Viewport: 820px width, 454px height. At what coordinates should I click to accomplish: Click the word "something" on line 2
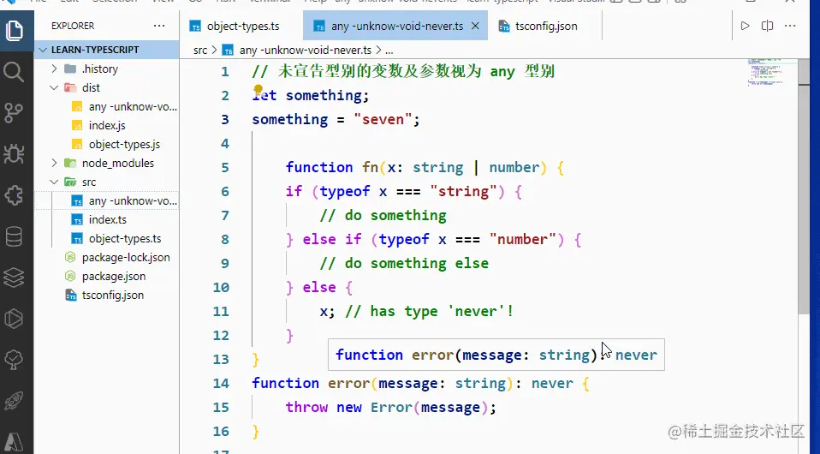pyautogui.click(x=324, y=95)
